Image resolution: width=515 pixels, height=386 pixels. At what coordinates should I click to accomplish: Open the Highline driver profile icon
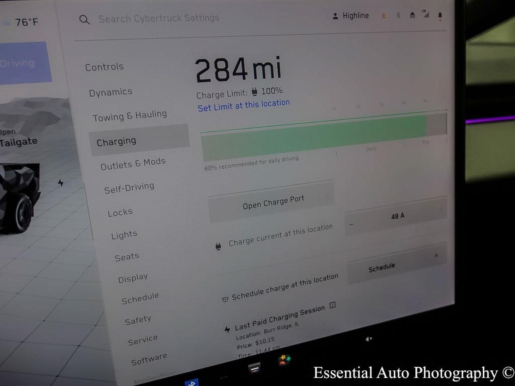pyautogui.click(x=335, y=16)
